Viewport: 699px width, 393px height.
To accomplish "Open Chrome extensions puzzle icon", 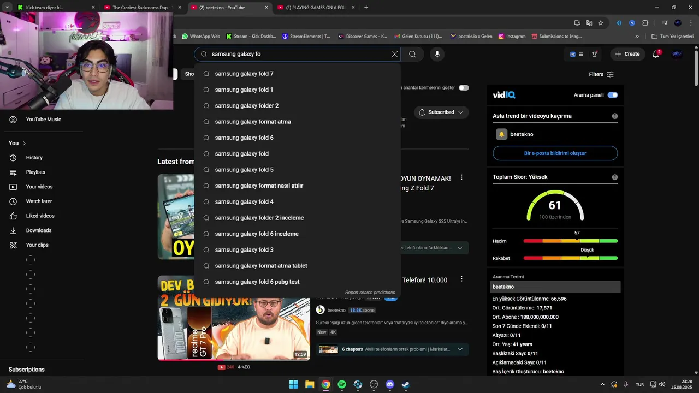I will pyautogui.click(x=645, y=23).
